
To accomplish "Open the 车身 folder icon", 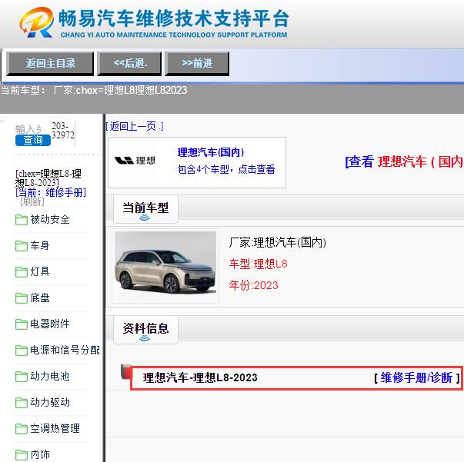I will 22,246.
